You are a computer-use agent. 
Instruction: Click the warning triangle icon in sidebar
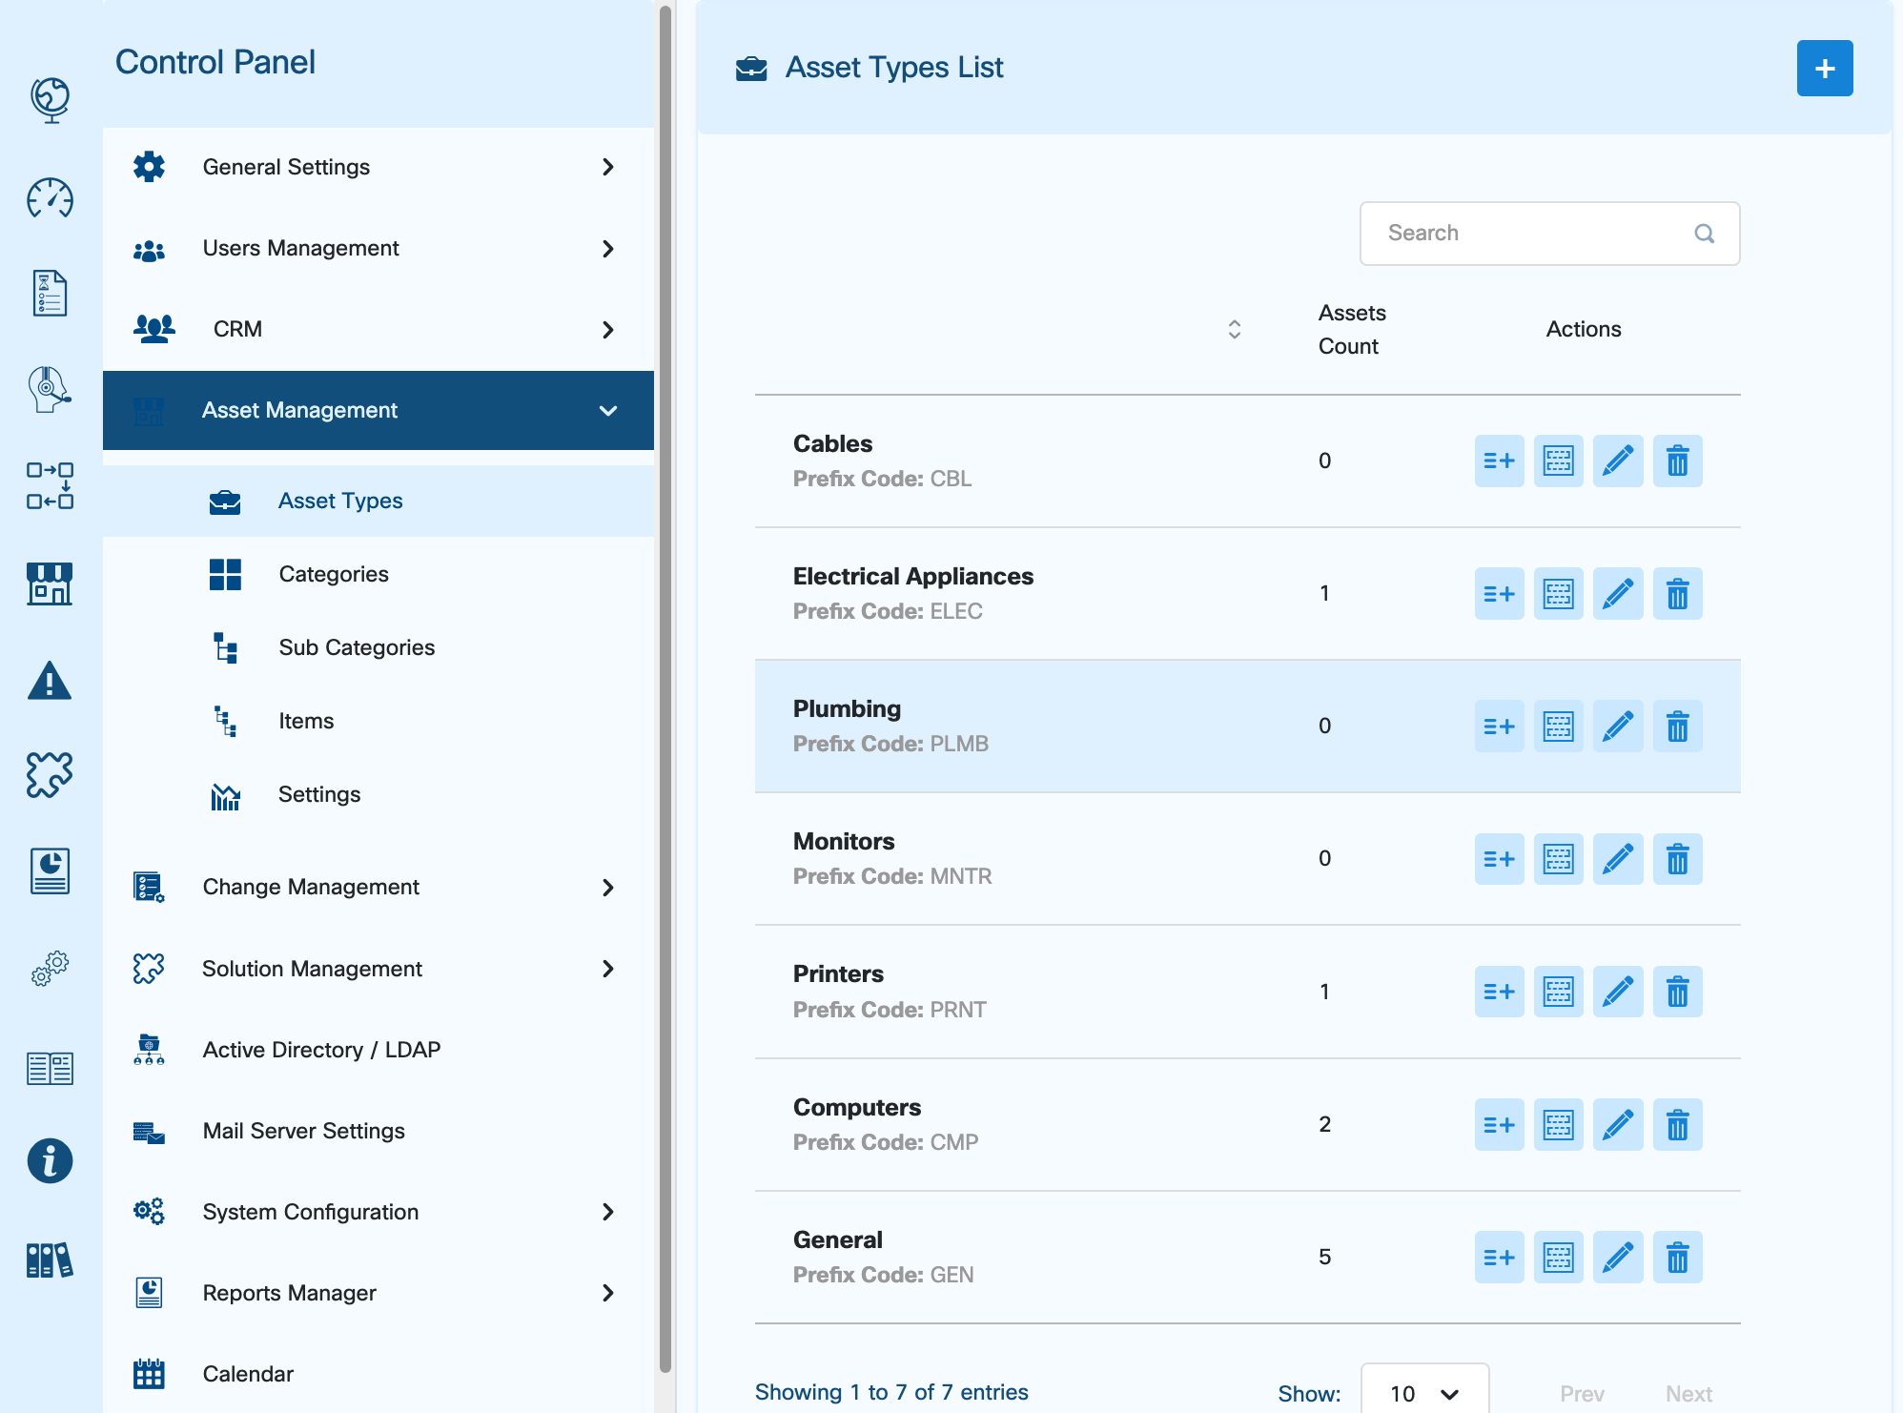(50, 681)
